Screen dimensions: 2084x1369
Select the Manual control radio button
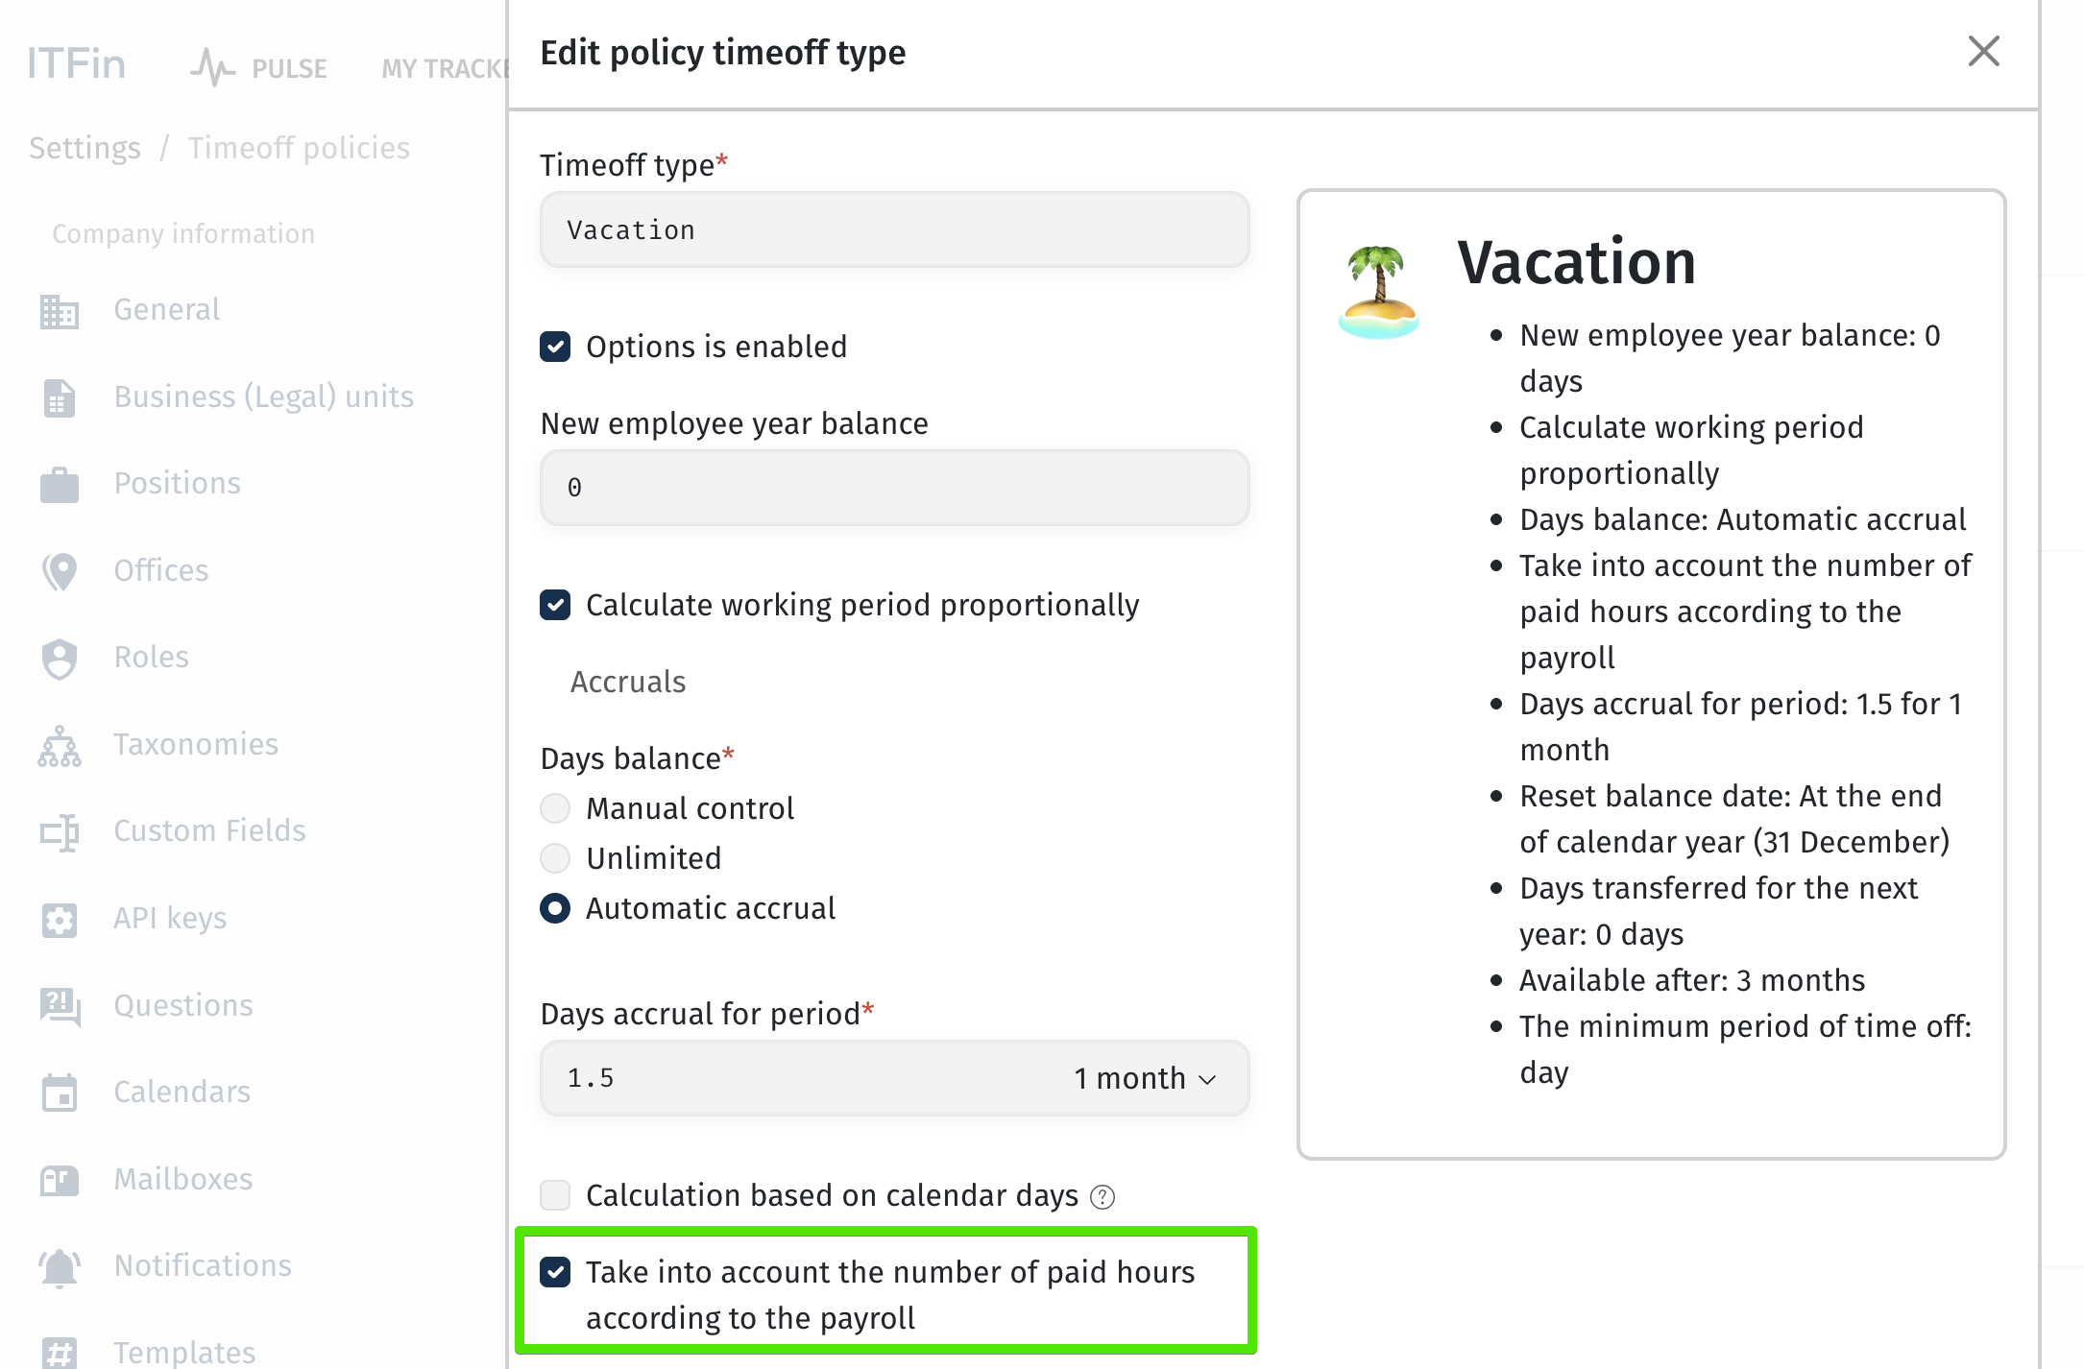point(555,808)
